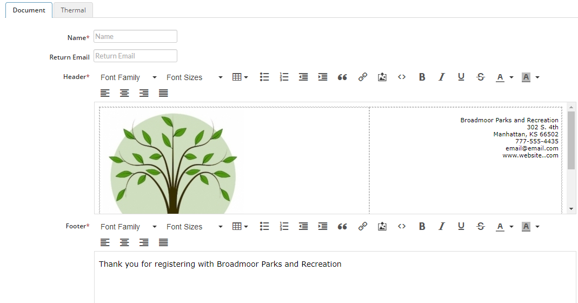Align right in Footer toolbar
578x303 pixels.
[144, 242]
